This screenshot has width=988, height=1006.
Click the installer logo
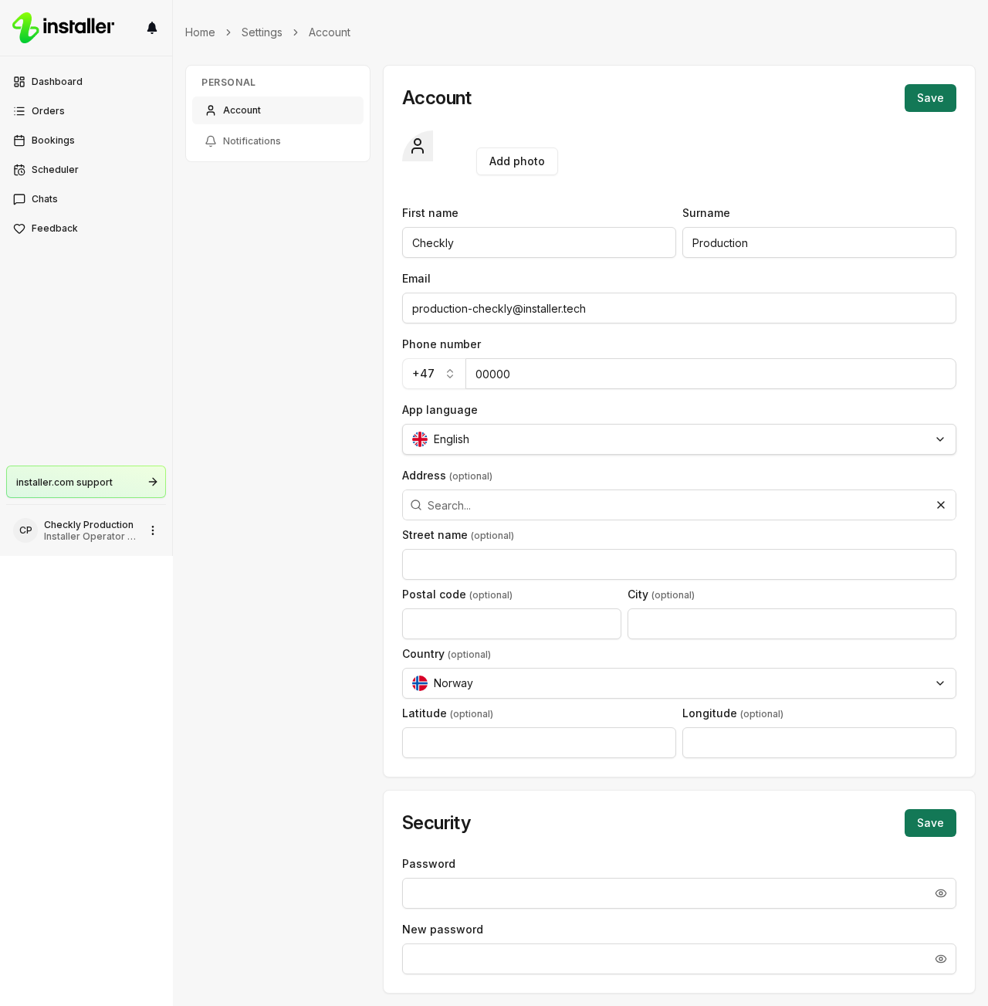63,28
